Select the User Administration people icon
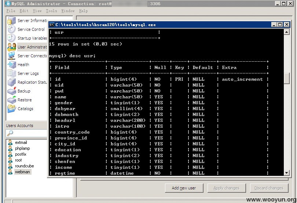Viewport: 297px width, 203px height. [12, 47]
